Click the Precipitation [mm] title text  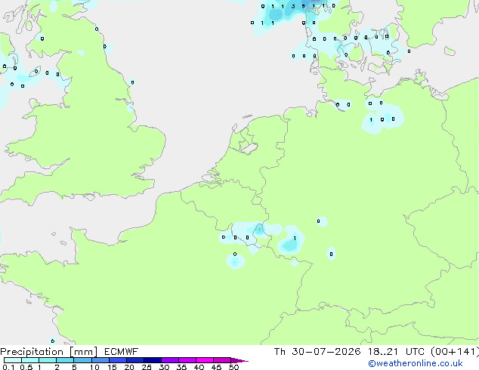click(49, 352)
